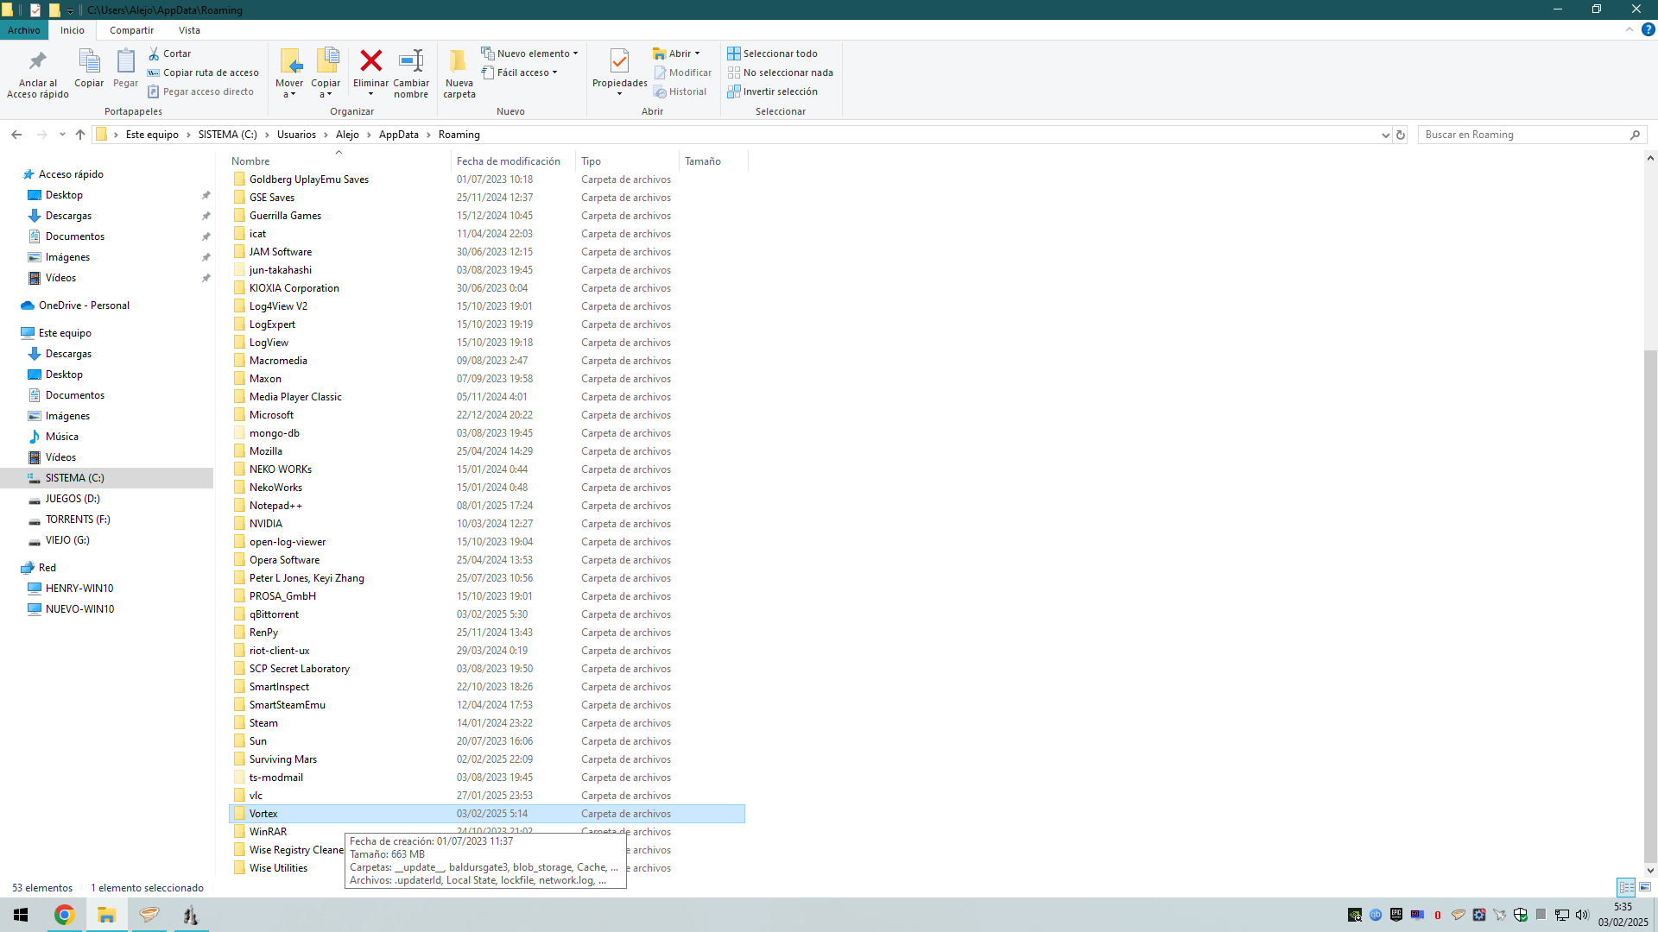Select OneDrive - Personal in sidebar

[x=84, y=305]
